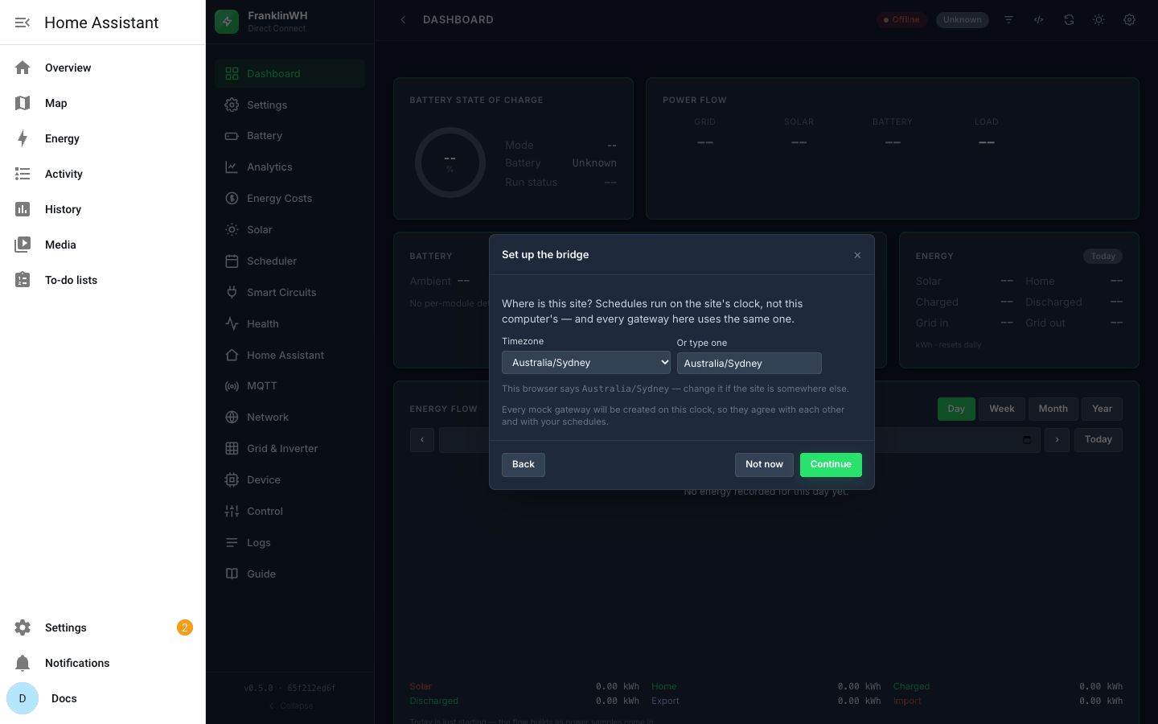
Task: Click the Unknown status badge
Action: [963, 20]
